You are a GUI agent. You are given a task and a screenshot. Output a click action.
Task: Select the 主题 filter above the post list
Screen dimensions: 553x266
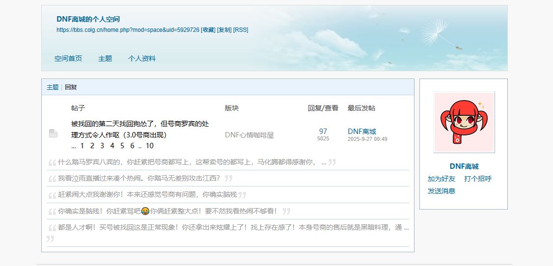click(53, 87)
